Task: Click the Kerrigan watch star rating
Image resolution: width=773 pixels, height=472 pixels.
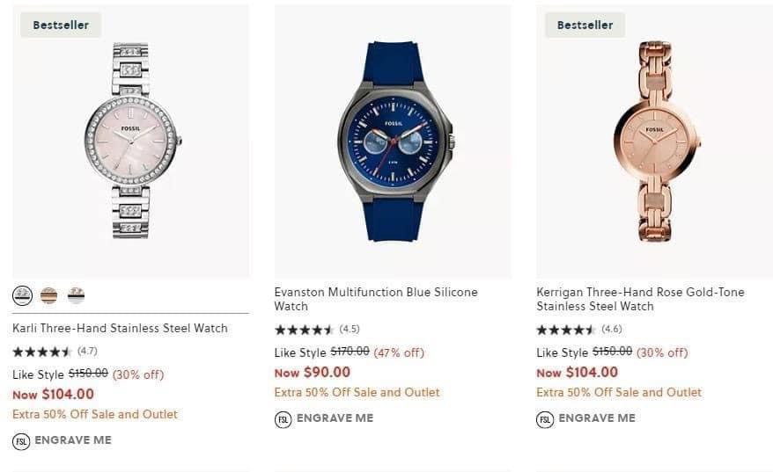Action: (x=566, y=330)
